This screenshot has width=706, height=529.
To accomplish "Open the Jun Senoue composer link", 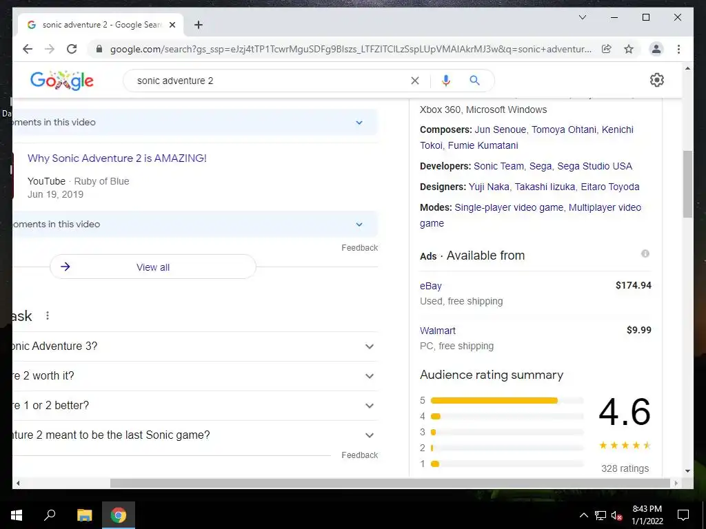I will click(501, 129).
